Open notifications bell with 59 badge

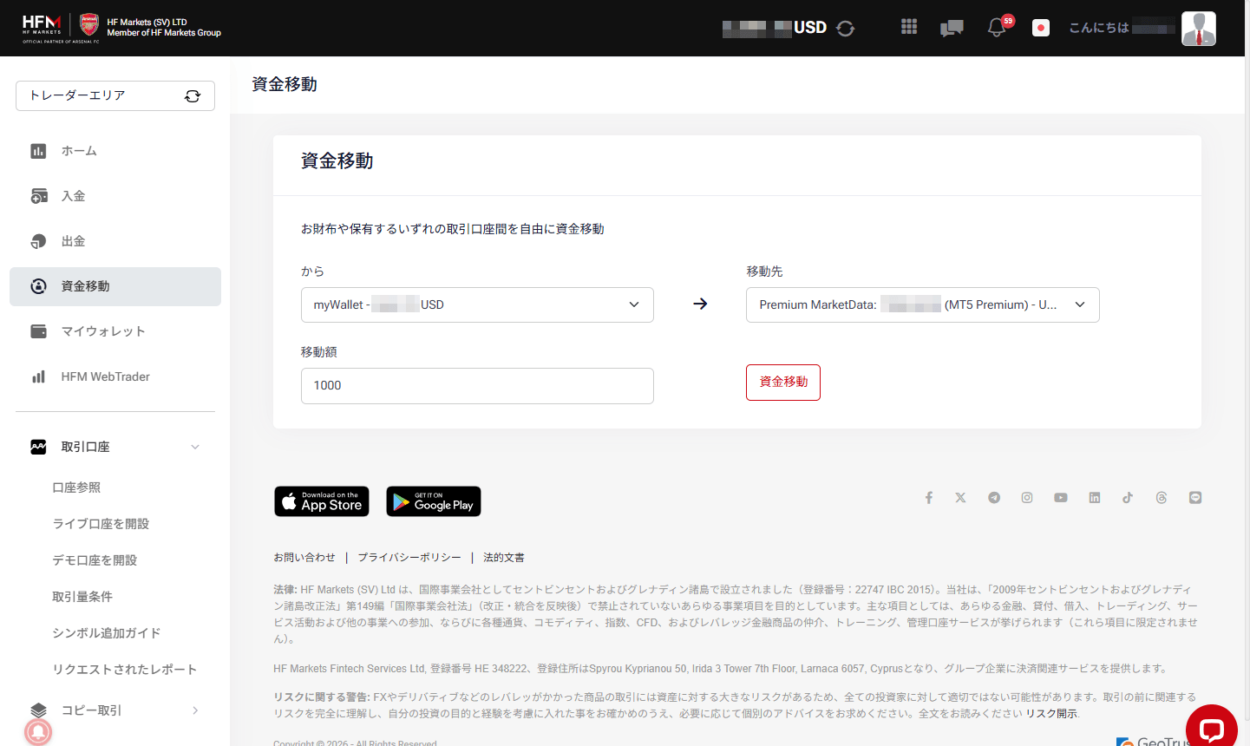tap(998, 27)
